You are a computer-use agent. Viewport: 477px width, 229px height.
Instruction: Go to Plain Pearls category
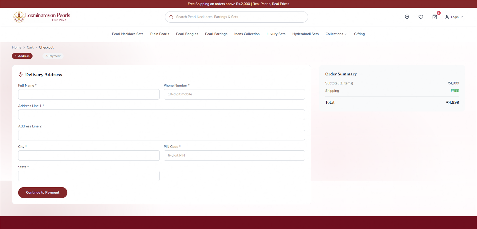tap(160, 34)
